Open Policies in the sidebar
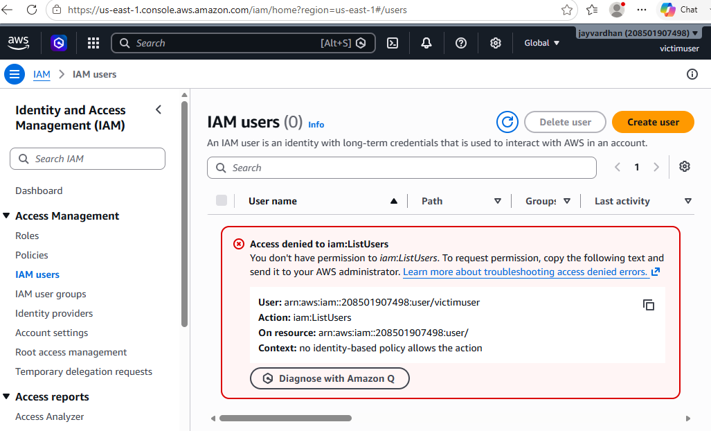The image size is (711, 431). coord(32,255)
